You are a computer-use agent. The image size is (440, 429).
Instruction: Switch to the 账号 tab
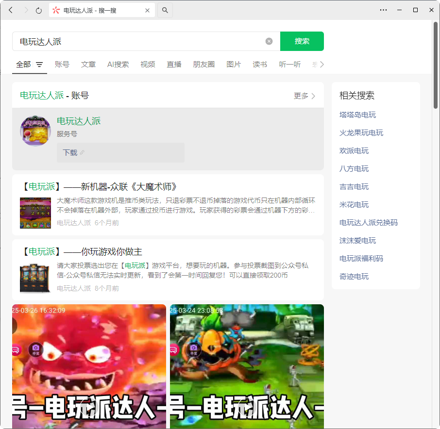click(x=62, y=65)
